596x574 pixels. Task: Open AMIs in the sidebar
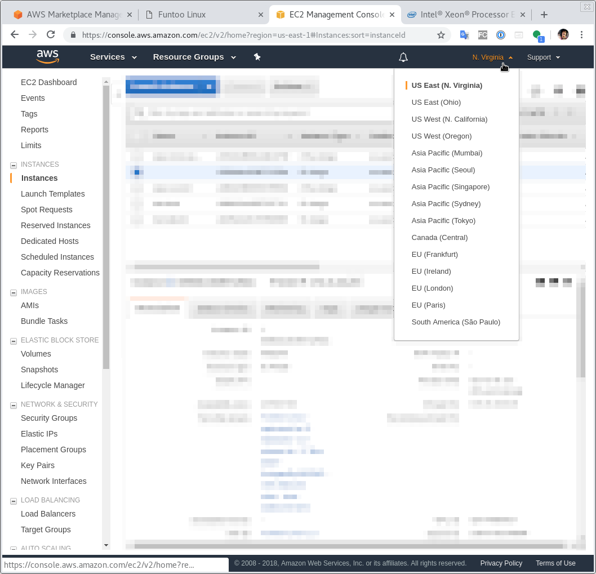[x=30, y=306]
